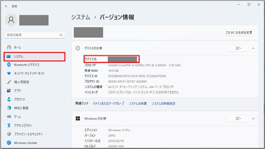Maximize the Settings window
Image resolution: width=265 pixels, height=149 pixels.
tap(249, 4)
